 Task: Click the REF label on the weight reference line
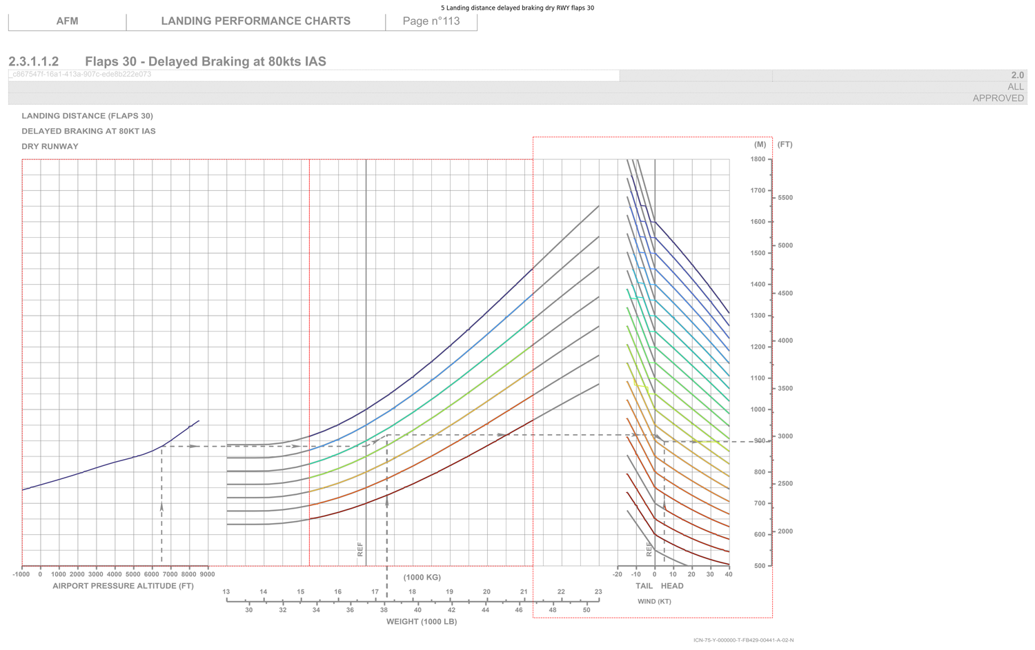tap(360, 549)
